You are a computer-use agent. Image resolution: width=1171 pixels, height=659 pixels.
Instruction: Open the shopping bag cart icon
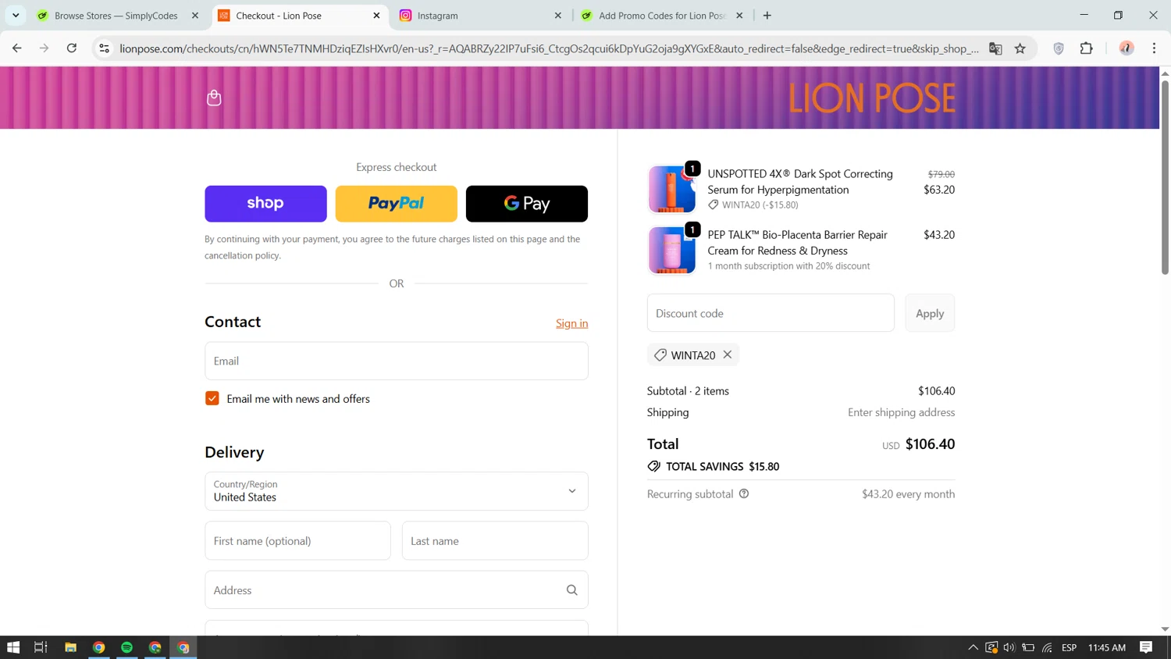point(214,98)
